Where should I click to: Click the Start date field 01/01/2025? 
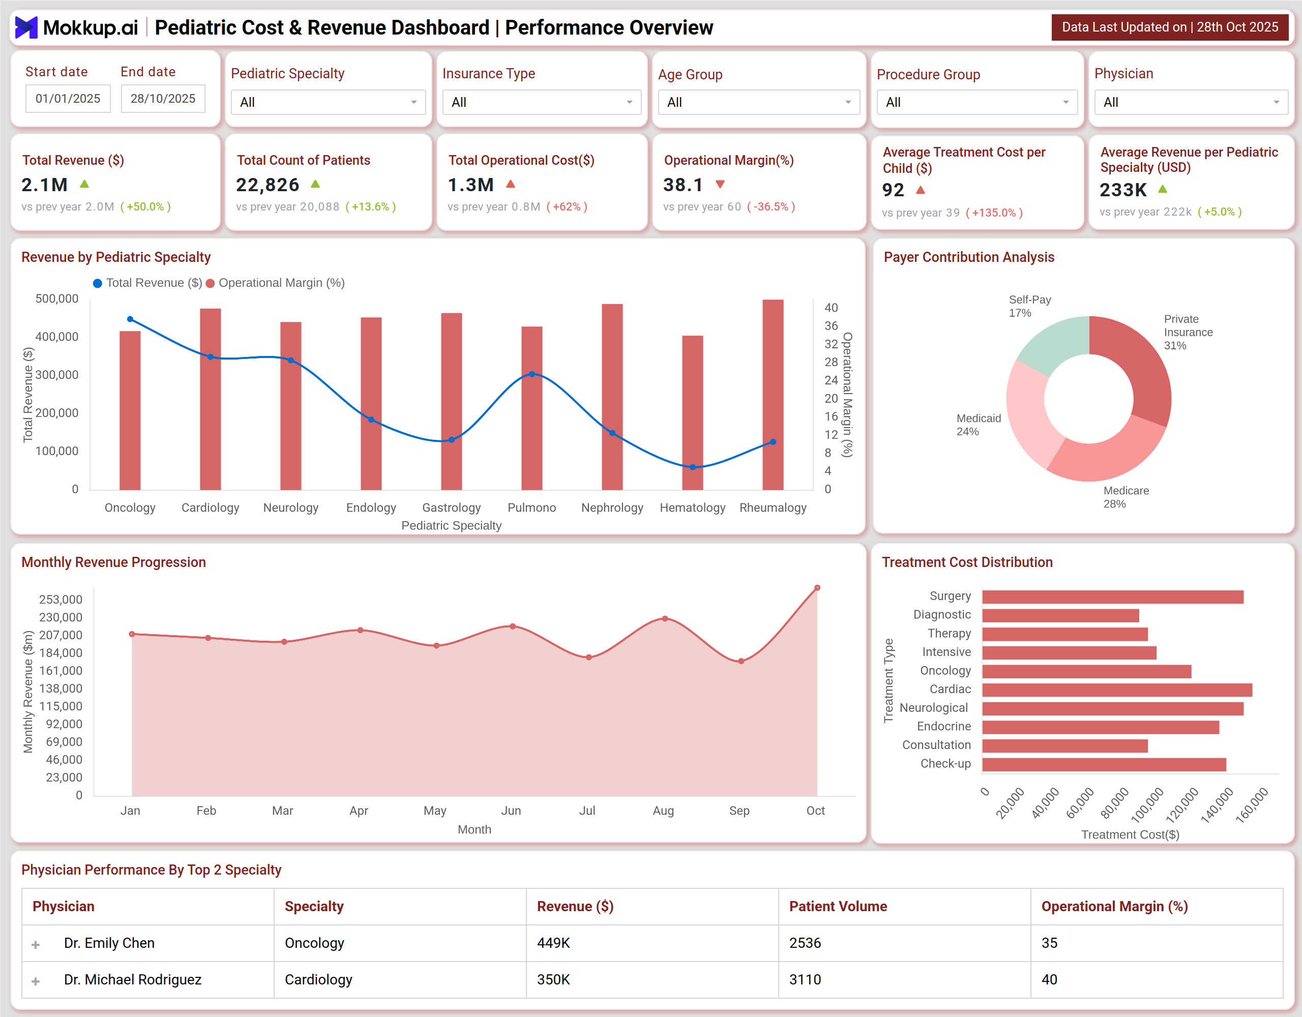(x=68, y=98)
